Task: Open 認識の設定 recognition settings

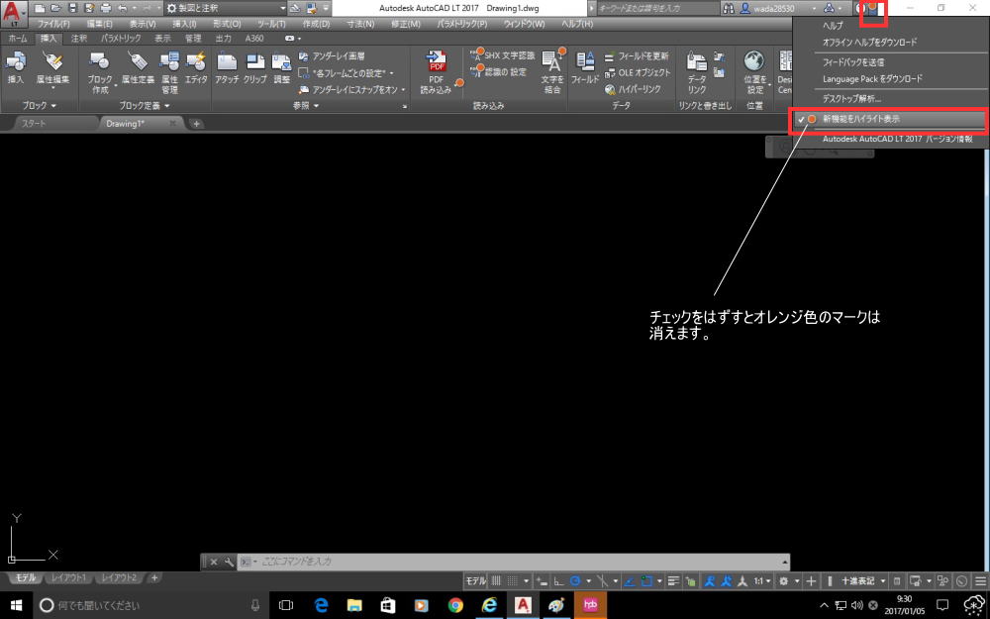Action: 499,72
